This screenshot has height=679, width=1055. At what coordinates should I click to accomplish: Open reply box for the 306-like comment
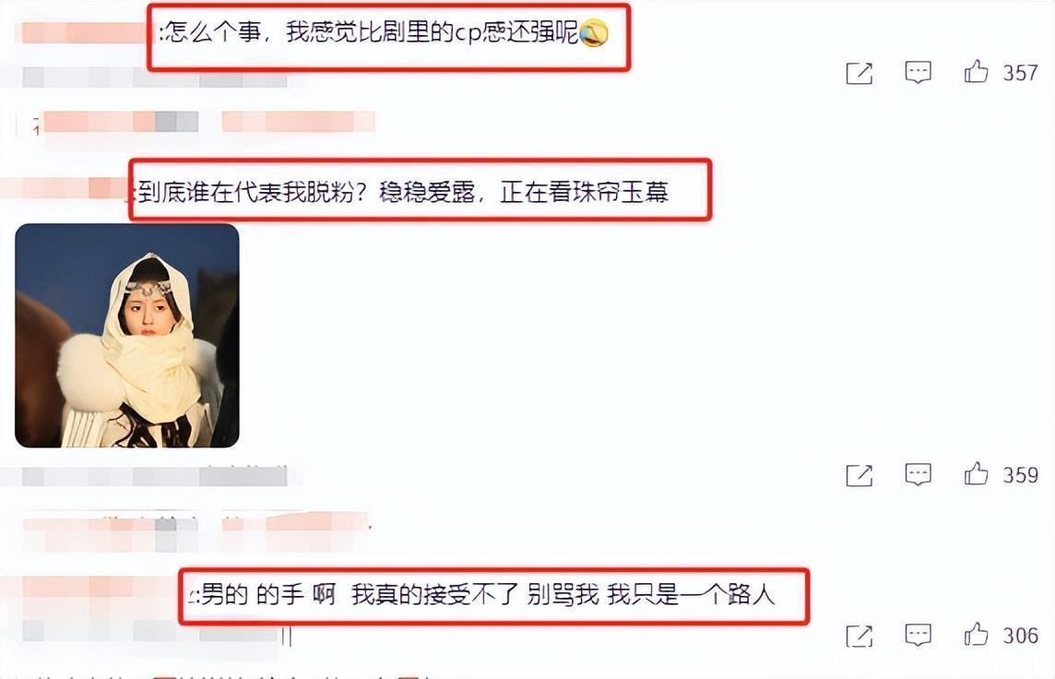coord(918,635)
